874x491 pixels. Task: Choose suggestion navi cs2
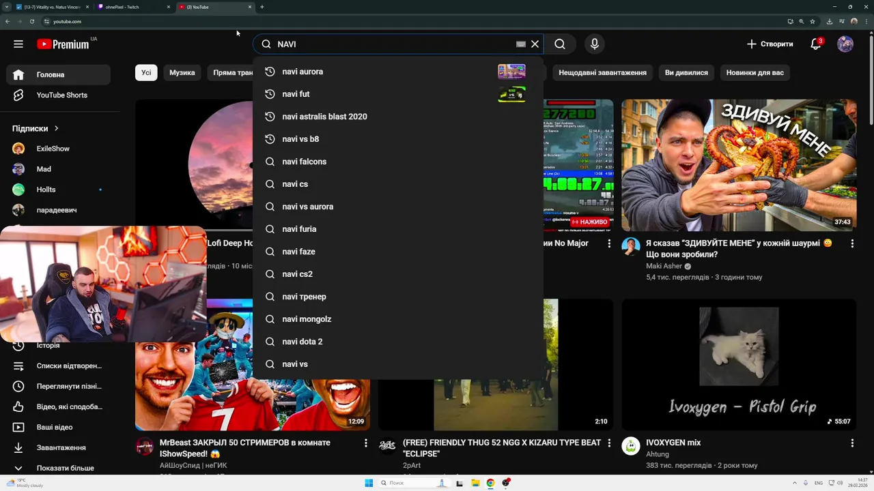coord(398,274)
